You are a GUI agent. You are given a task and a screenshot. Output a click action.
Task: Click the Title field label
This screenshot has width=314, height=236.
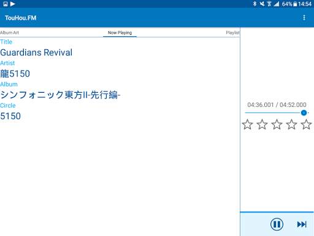pyautogui.click(x=6, y=42)
